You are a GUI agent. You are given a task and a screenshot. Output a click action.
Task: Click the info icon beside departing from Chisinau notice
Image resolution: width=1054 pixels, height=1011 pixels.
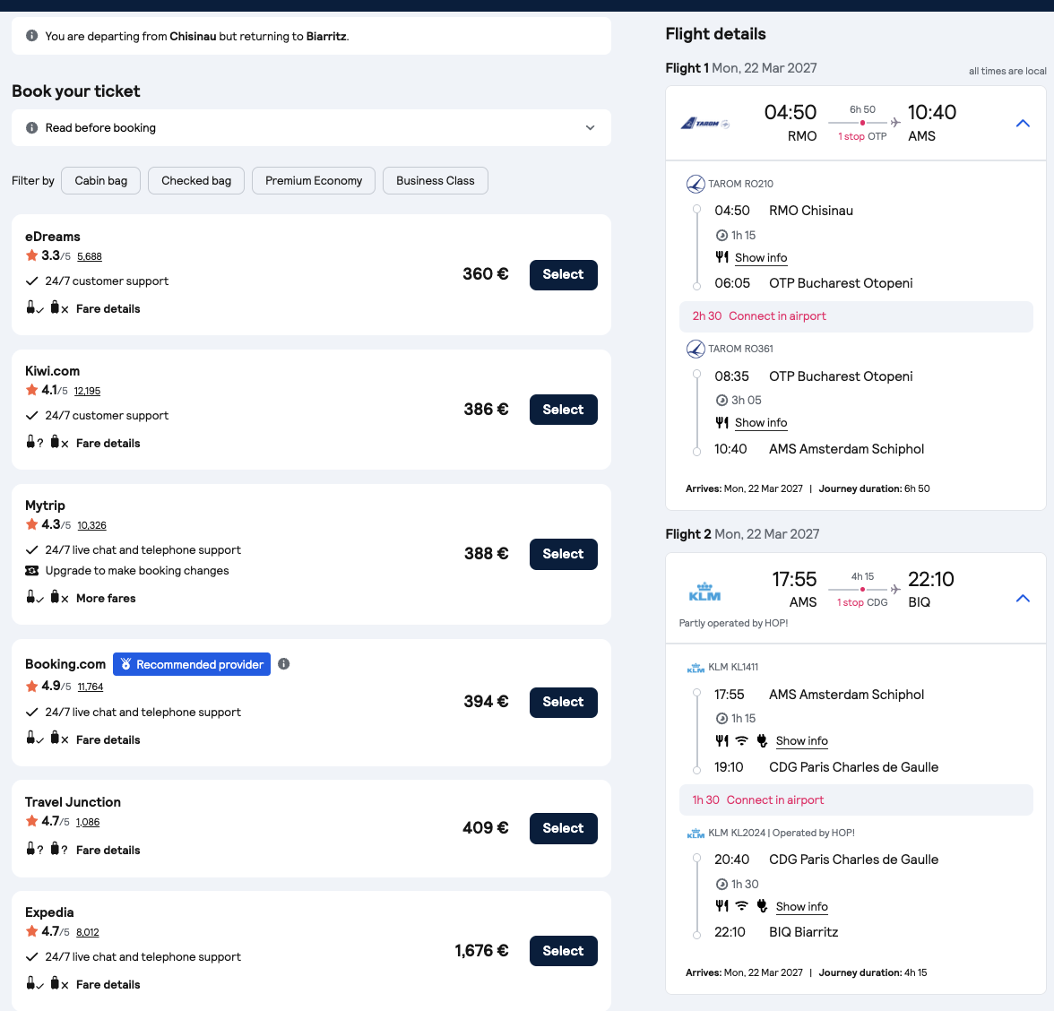pos(31,36)
